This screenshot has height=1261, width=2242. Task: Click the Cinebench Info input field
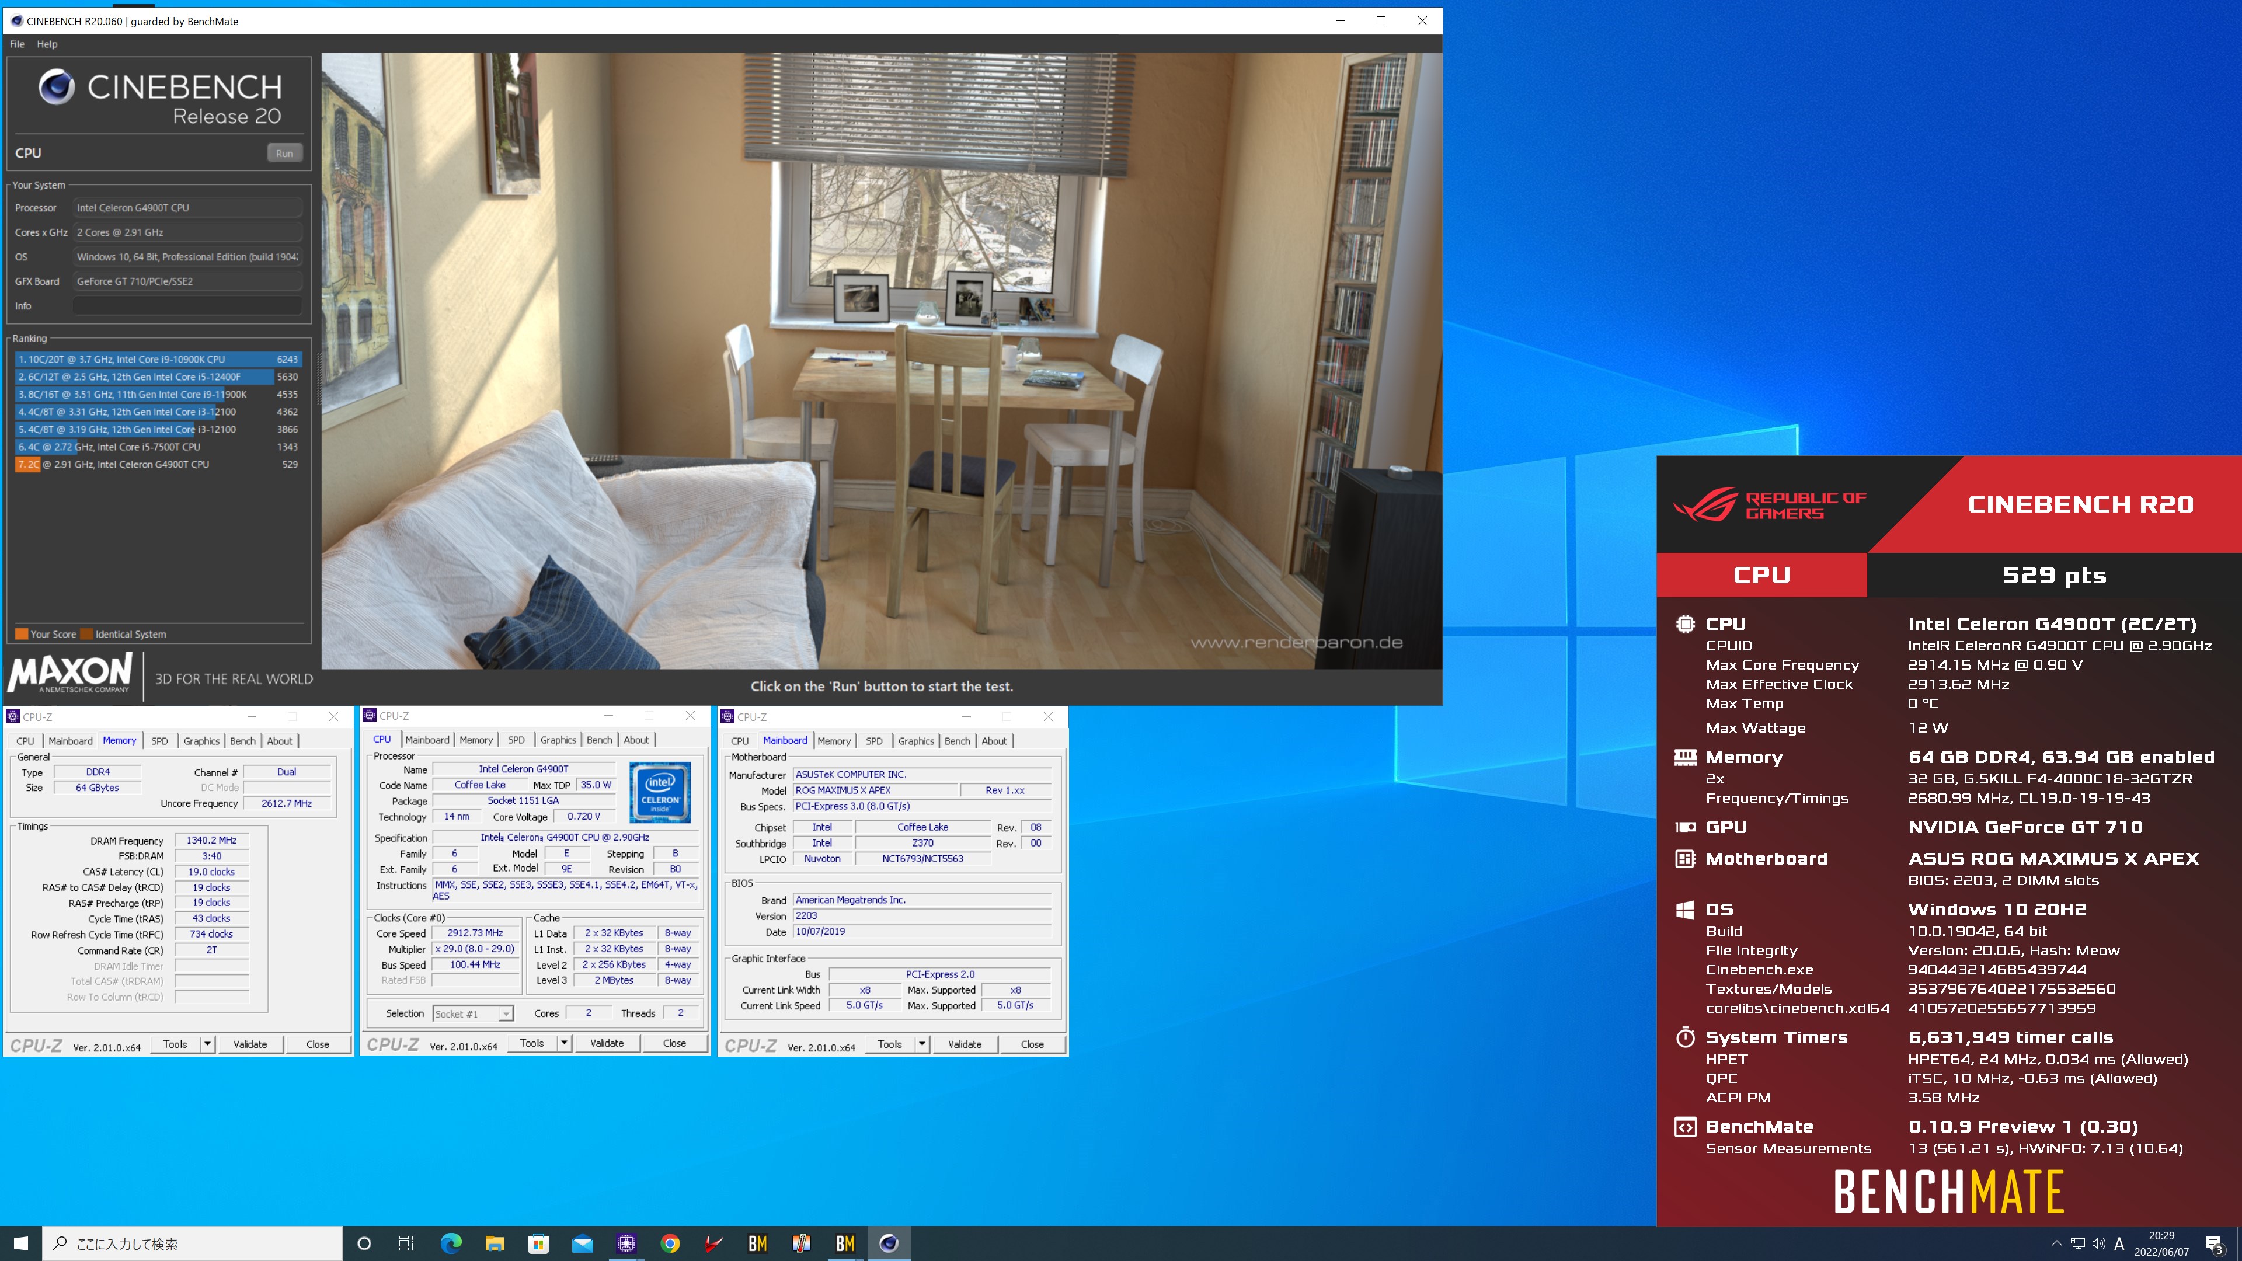point(188,306)
